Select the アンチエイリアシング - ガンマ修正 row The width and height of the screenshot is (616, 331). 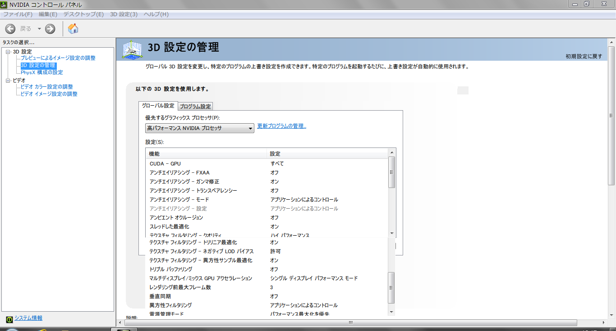click(267, 182)
